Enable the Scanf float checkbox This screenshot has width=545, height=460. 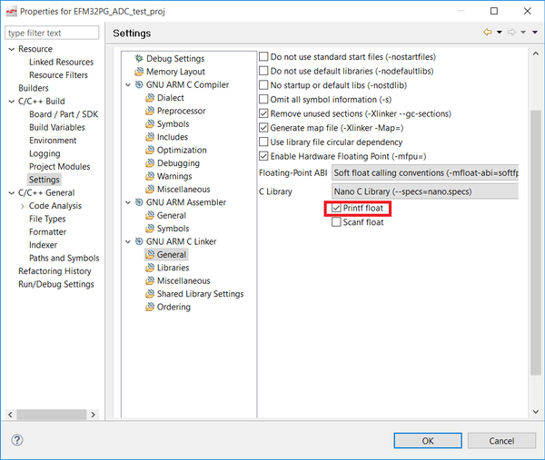coord(336,222)
